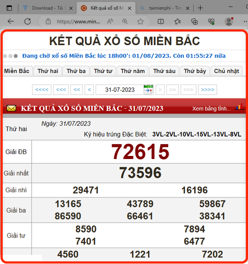Click the < previous day button

coord(89,90)
